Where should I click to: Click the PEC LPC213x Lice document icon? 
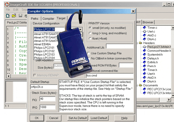145,89
